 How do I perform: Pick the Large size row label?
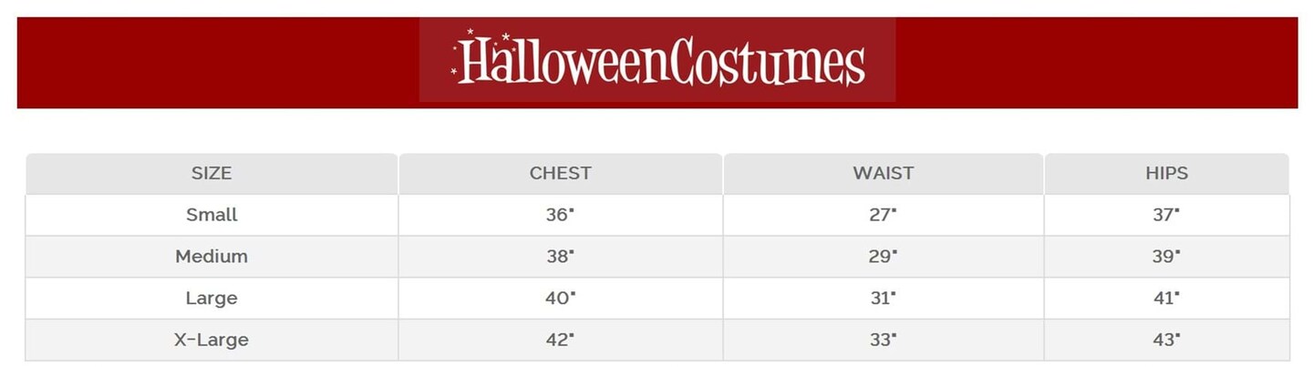pos(212,299)
